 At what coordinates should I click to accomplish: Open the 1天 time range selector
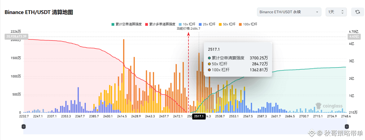coord(336,12)
